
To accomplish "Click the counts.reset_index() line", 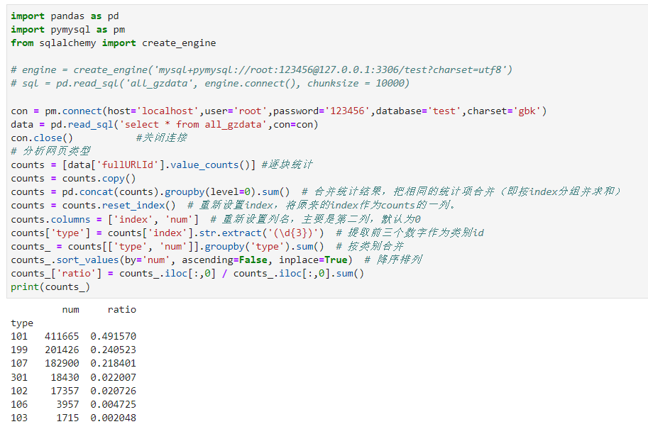I will 94,206.
